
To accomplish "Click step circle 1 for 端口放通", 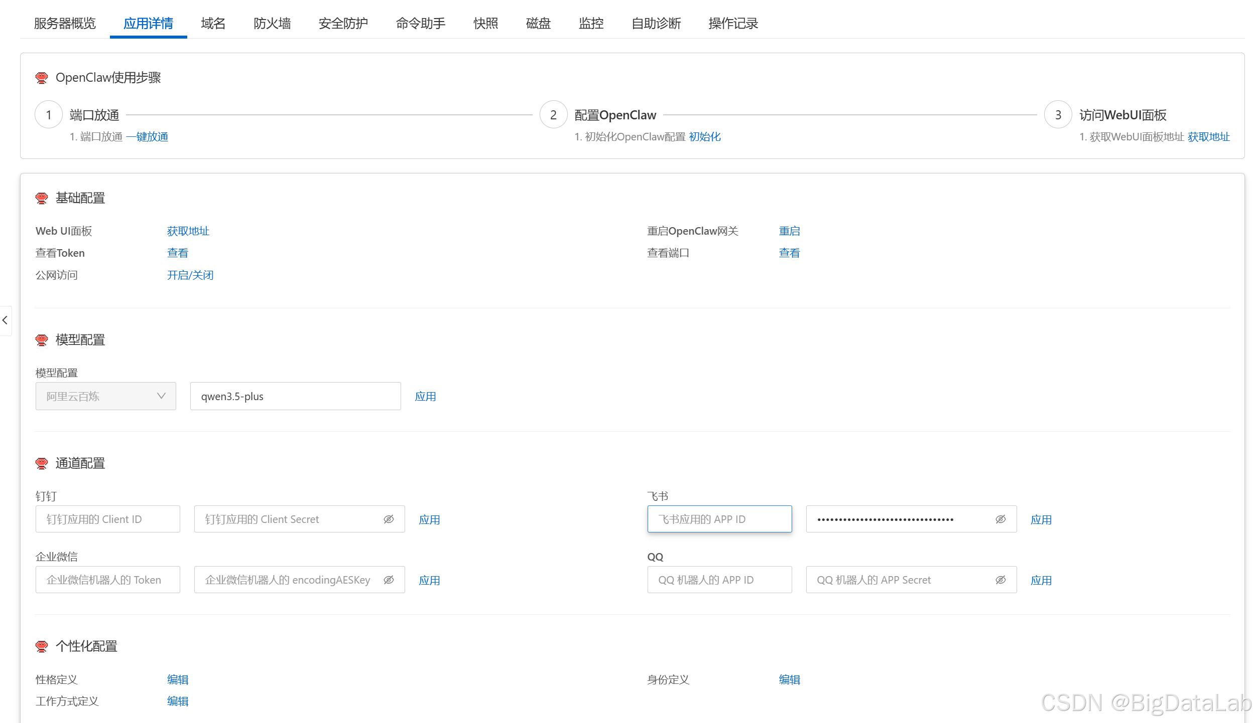I will click(48, 114).
